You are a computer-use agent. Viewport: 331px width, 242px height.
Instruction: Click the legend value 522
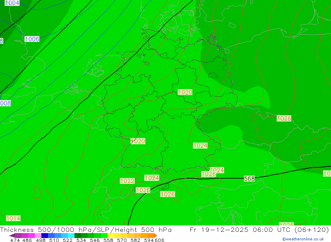click(68, 240)
